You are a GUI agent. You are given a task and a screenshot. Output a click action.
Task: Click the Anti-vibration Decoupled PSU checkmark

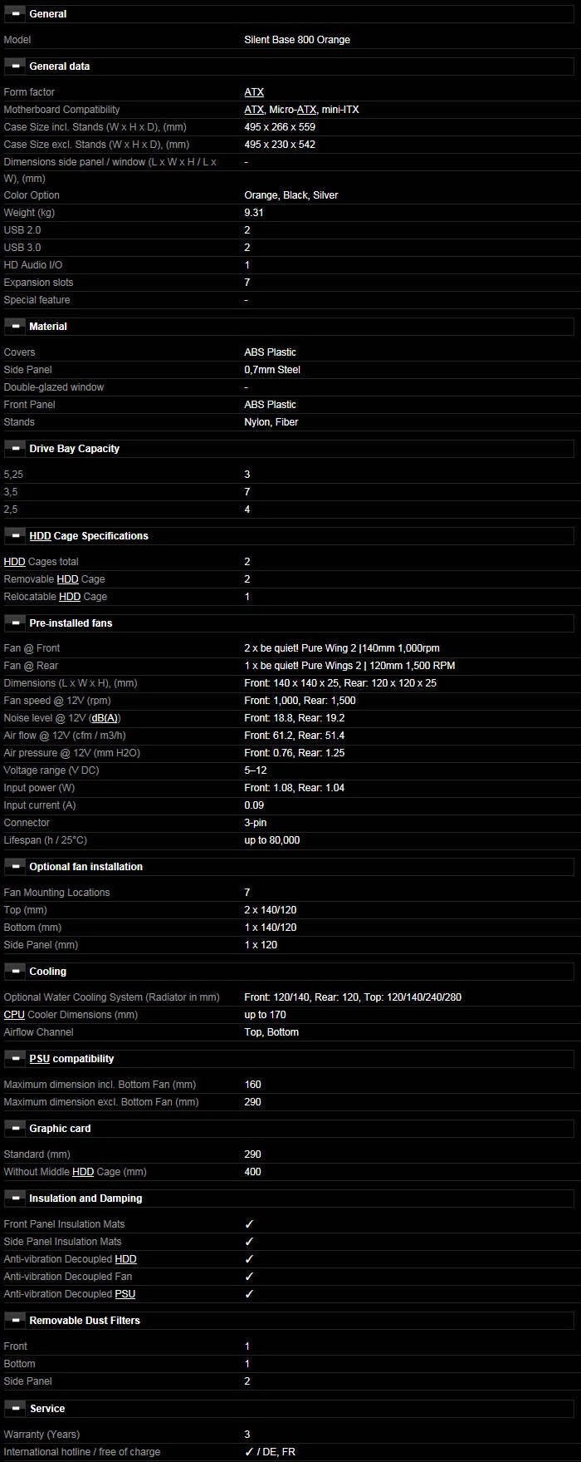tap(249, 1294)
